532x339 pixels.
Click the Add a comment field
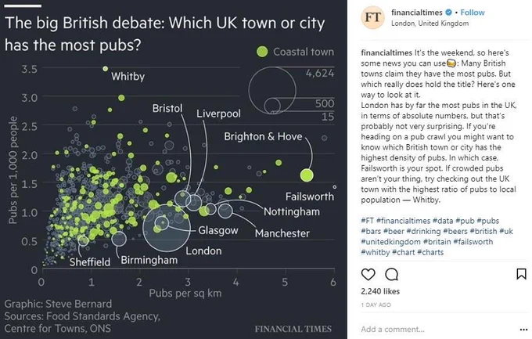437,329
